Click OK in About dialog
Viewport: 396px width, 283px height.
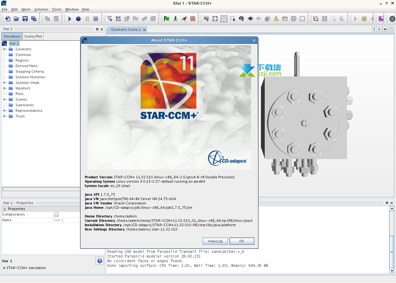(x=242, y=241)
